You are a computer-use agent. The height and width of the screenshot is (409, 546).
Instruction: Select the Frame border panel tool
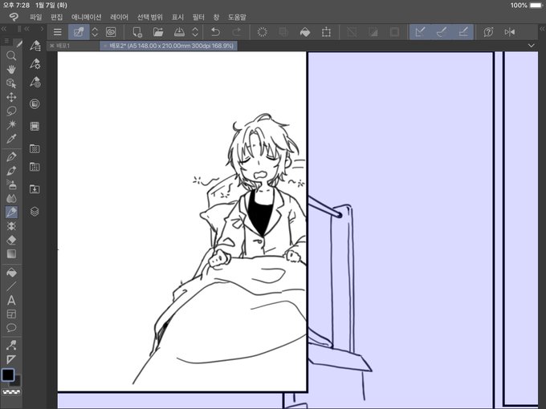coord(11,314)
